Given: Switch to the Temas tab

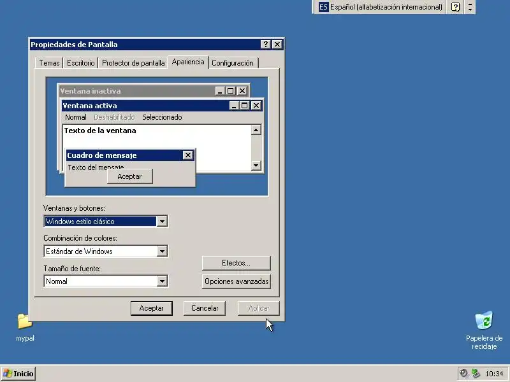Looking at the screenshot, I should click(x=50, y=63).
